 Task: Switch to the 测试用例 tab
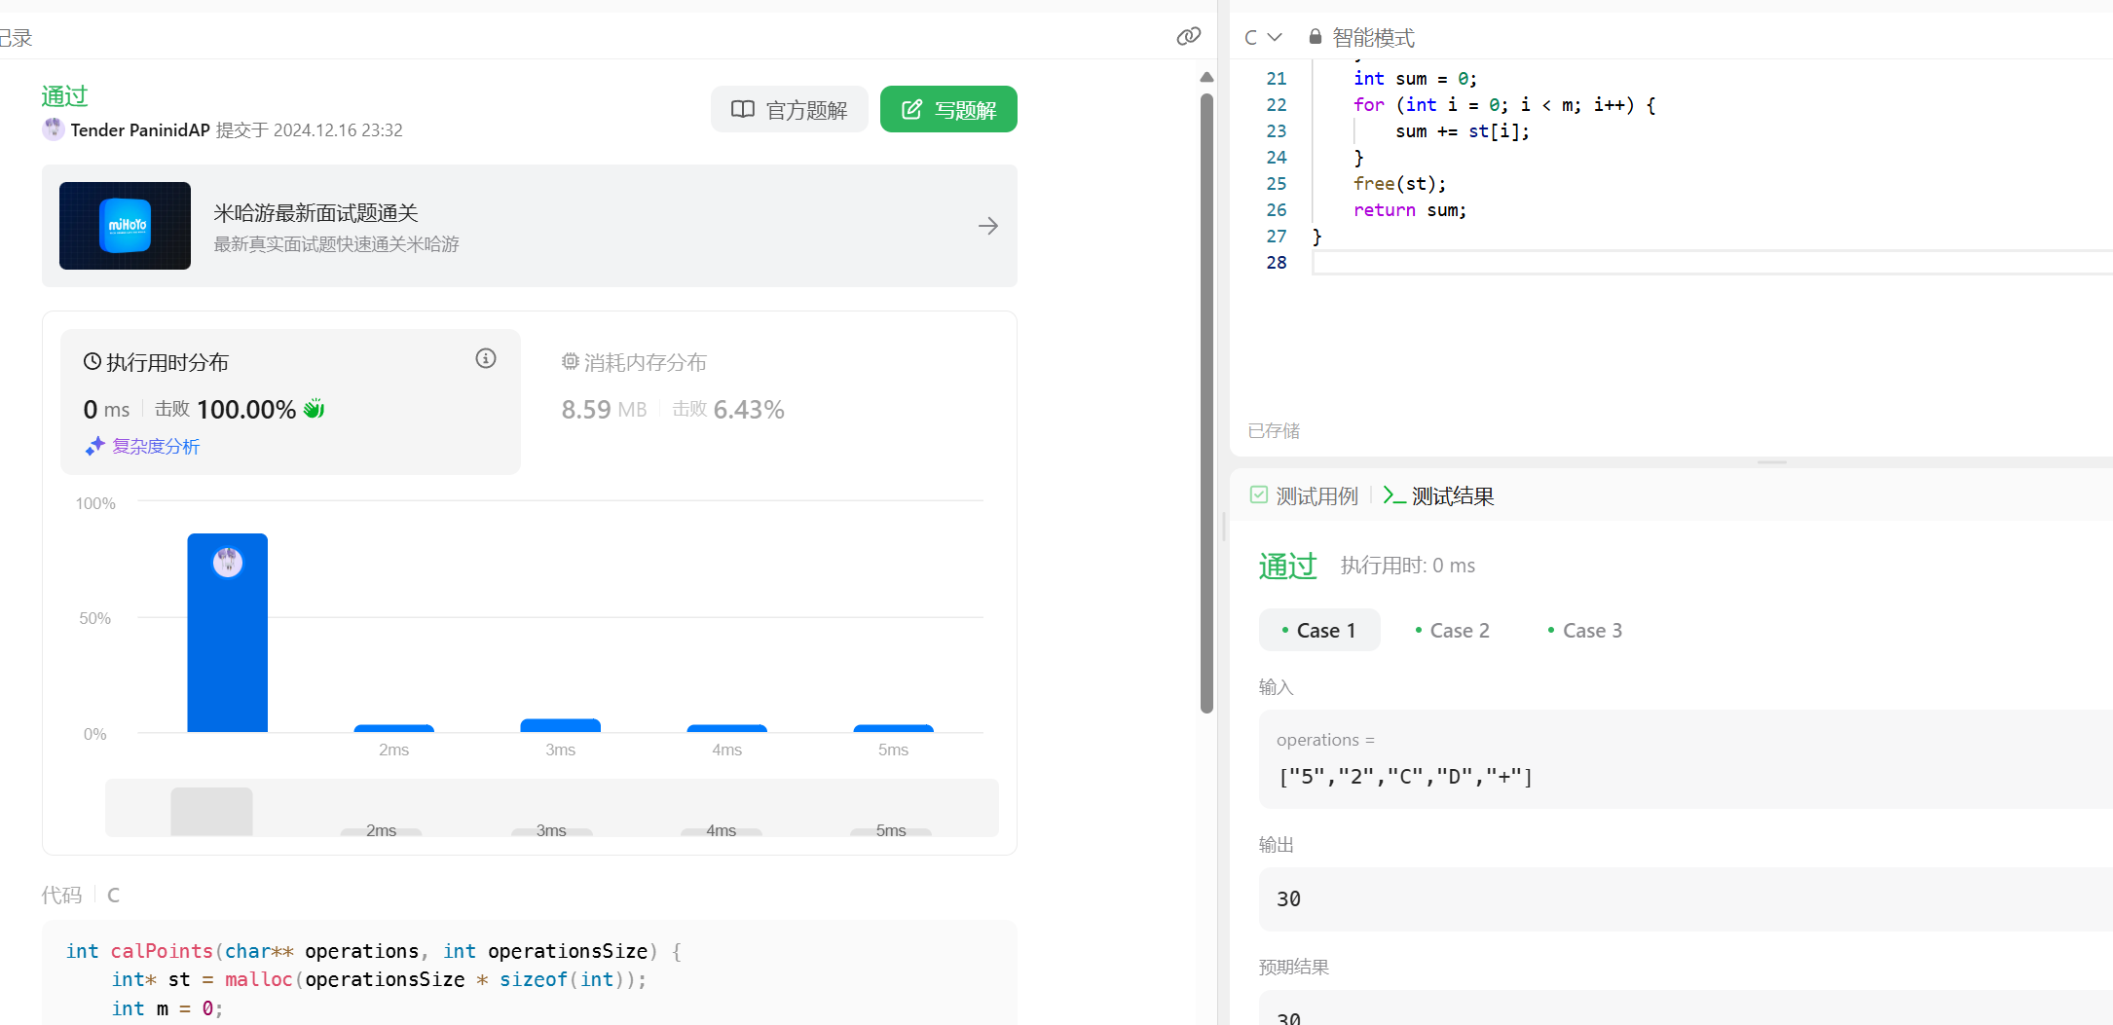[x=1305, y=496]
